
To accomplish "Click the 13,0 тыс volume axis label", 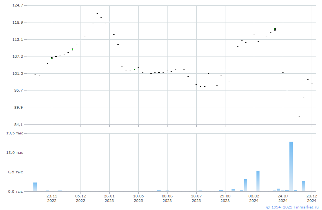I will pos(15,153).
